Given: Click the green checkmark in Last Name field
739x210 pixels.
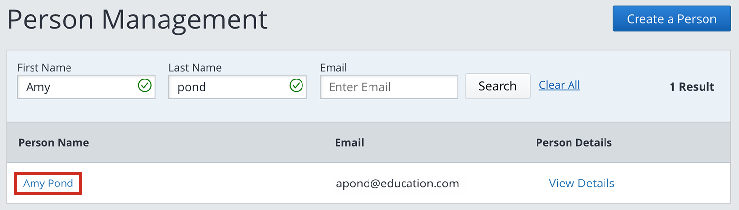Looking at the screenshot, I should 296,86.
